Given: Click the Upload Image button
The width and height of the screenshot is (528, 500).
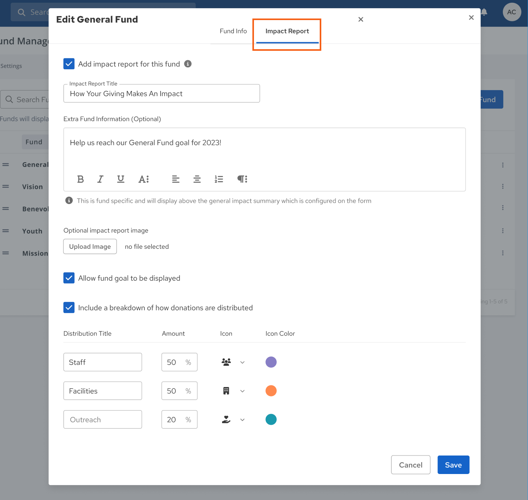Looking at the screenshot, I should pyautogui.click(x=90, y=246).
